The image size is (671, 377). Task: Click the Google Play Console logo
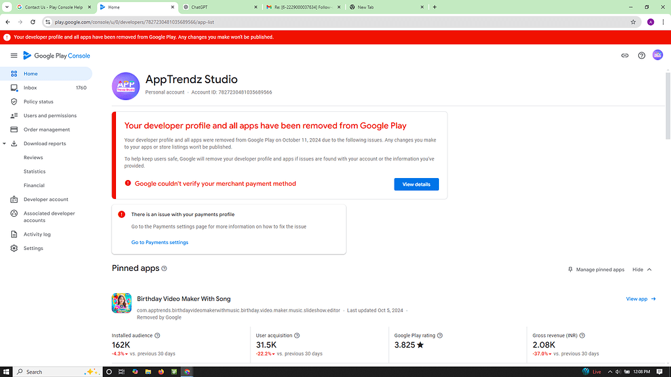coord(56,56)
